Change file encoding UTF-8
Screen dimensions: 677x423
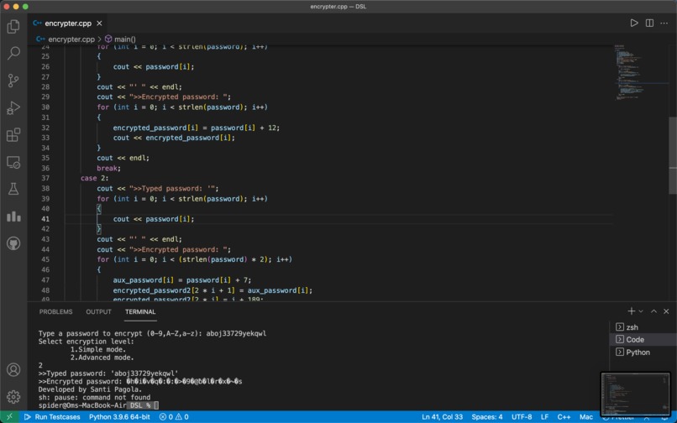click(x=522, y=417)
